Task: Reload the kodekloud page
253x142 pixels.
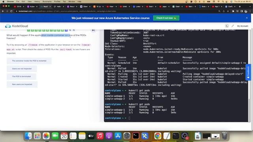Action: pos(11,11)
